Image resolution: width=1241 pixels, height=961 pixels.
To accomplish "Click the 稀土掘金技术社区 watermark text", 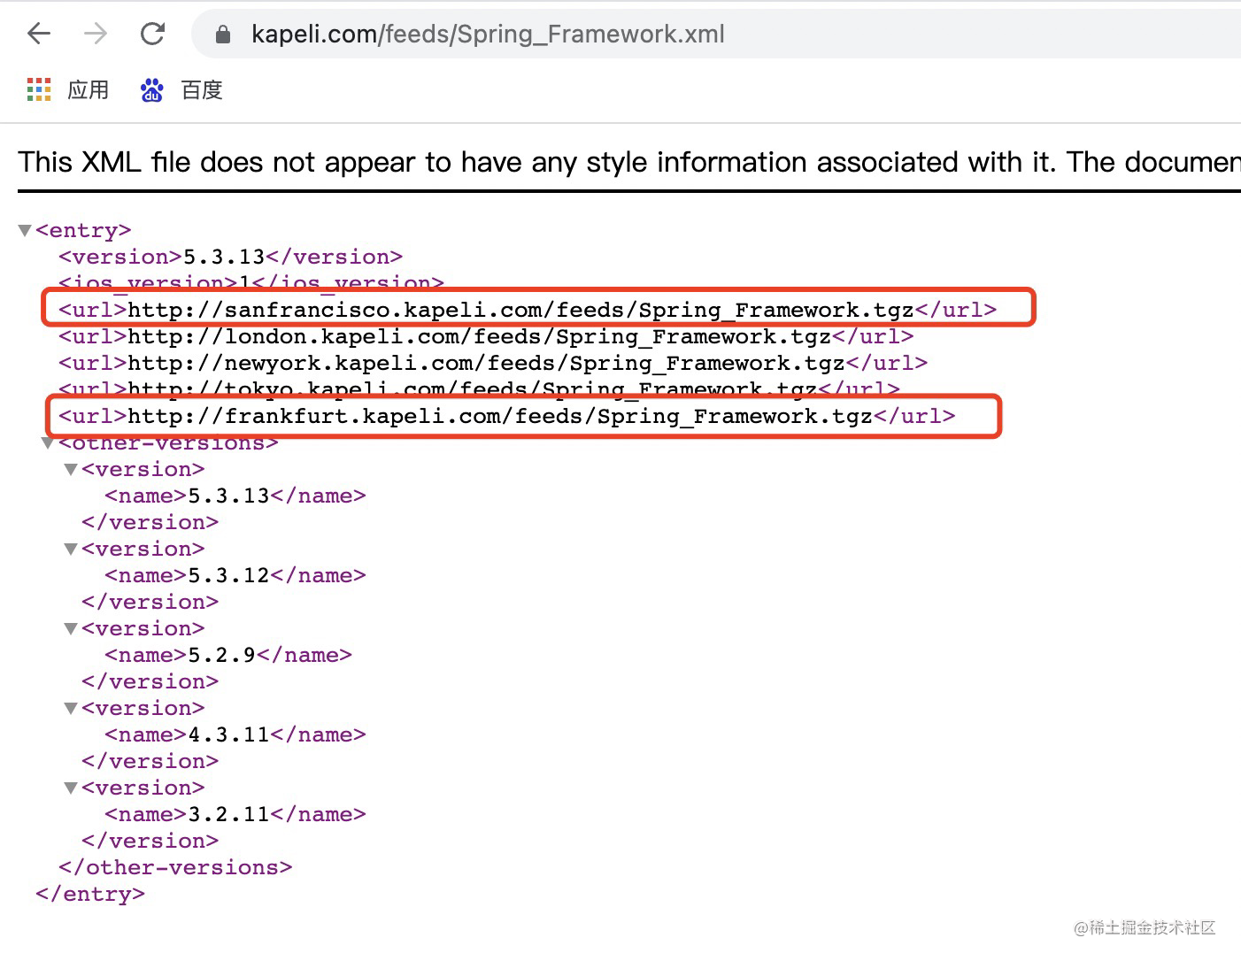I will tap(1145, 928).
